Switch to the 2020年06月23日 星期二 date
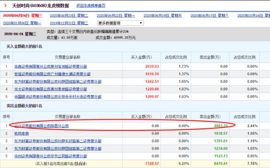Viewport: 270px width, 168px height. tap(69, 16)
